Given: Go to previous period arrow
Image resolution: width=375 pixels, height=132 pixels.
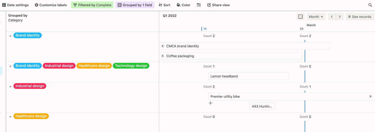Looking at the screenshot, I should (x=332, y=17).
